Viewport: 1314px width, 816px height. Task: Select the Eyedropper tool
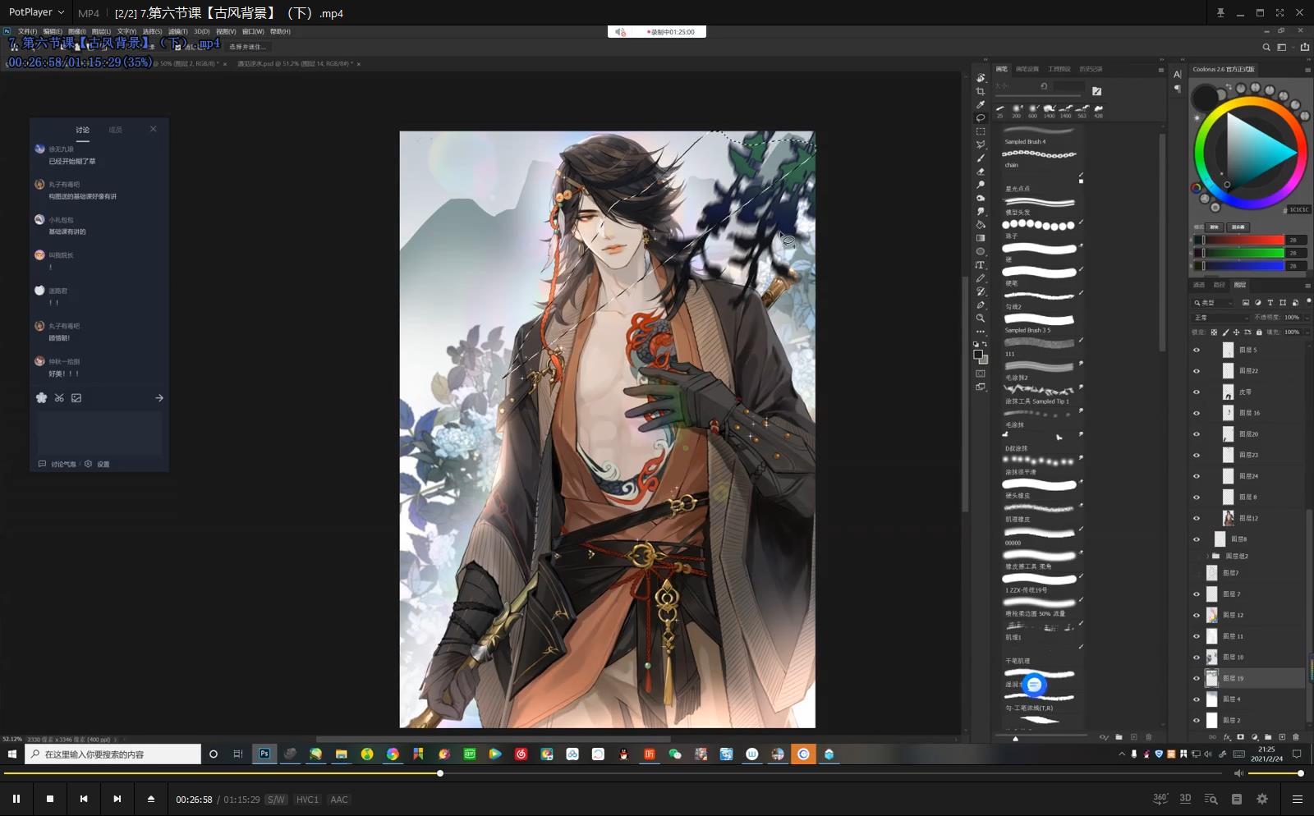981,104
